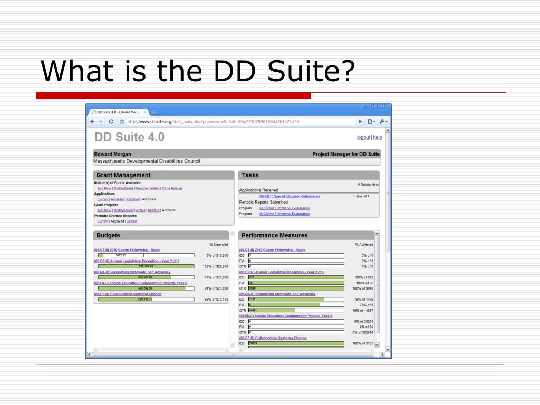This screenshot has height=405, width=540.
Task: Open the Awarded applications link
Action: (118, 199)
